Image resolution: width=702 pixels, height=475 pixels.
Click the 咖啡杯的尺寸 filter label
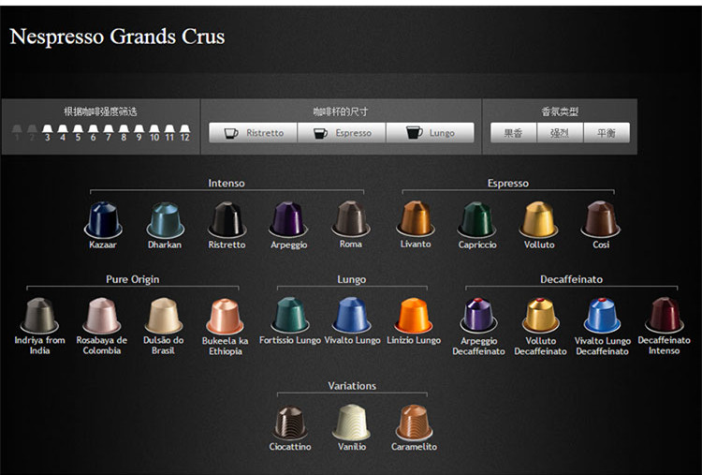tap(341, 111)
